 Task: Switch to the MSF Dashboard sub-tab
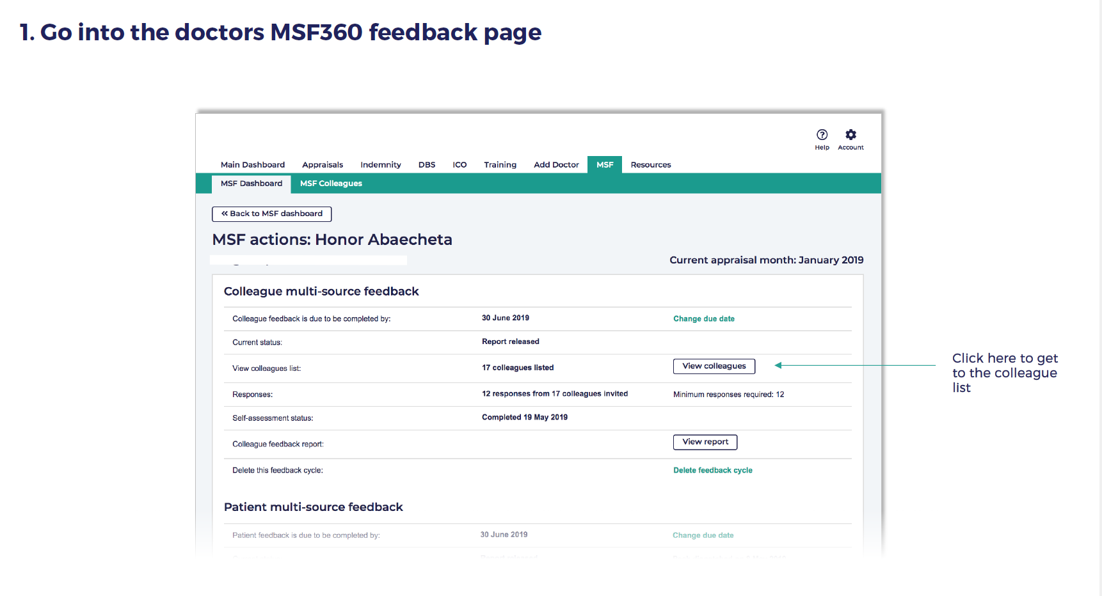pos(252,184)
